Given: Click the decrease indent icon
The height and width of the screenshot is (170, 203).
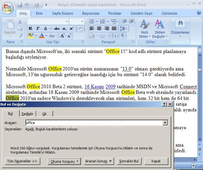Looking at the screenshot, I should [x=124, y=22].
